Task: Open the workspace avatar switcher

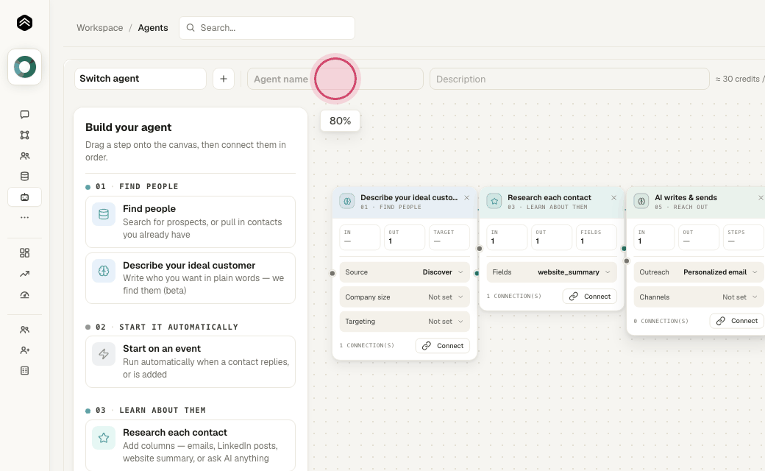Action: point(24,67)
